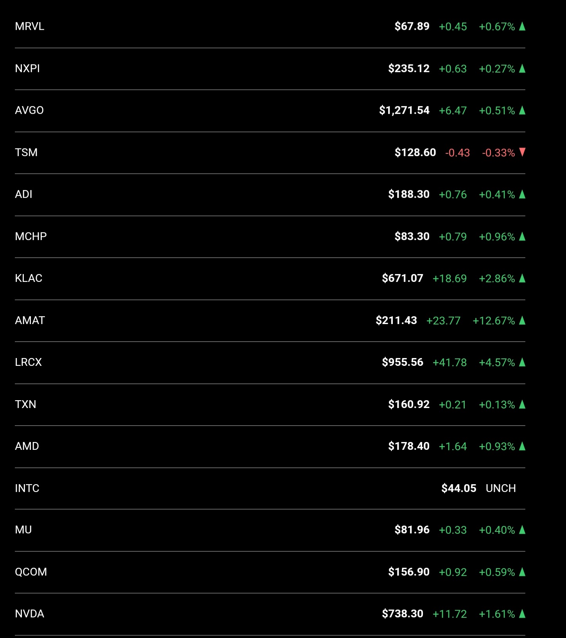
Task: Click the TSM percent change -0.33%
Action: pyautogui.click(x=498, y=153)
